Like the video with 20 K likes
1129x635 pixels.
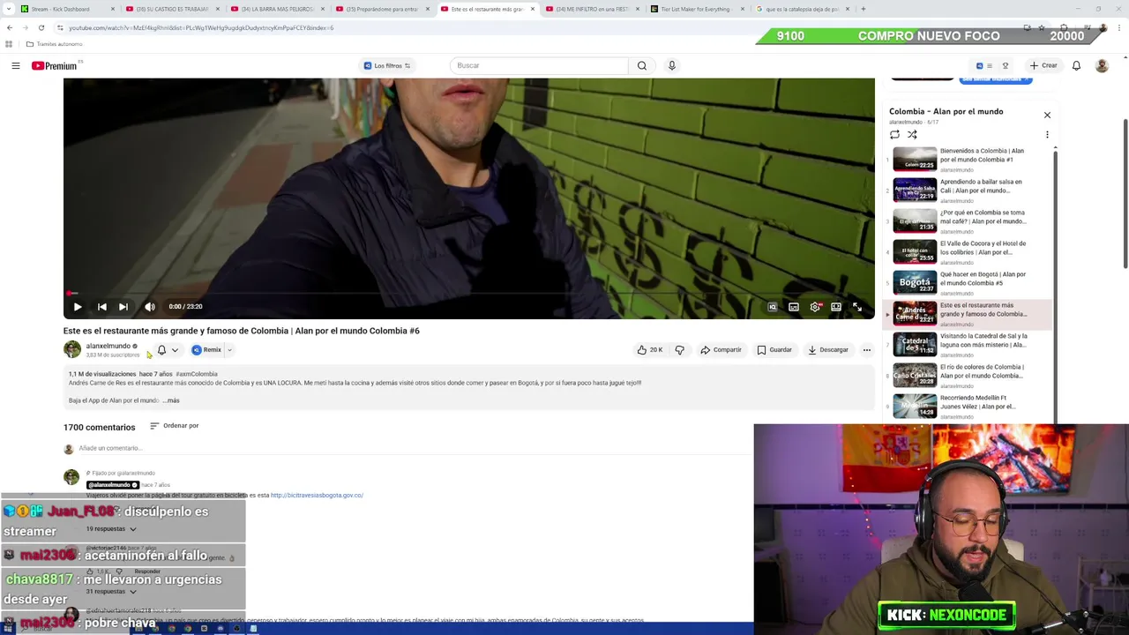tap(649, 350)
